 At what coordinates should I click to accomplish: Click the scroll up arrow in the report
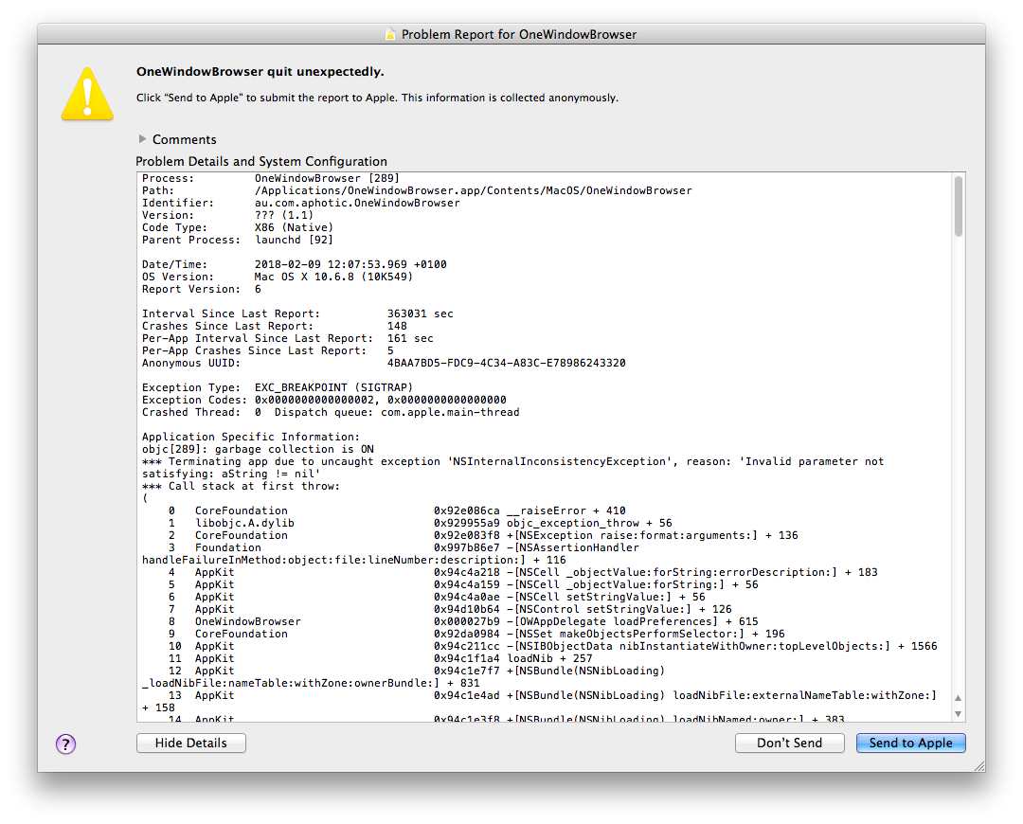pos(959,697)
